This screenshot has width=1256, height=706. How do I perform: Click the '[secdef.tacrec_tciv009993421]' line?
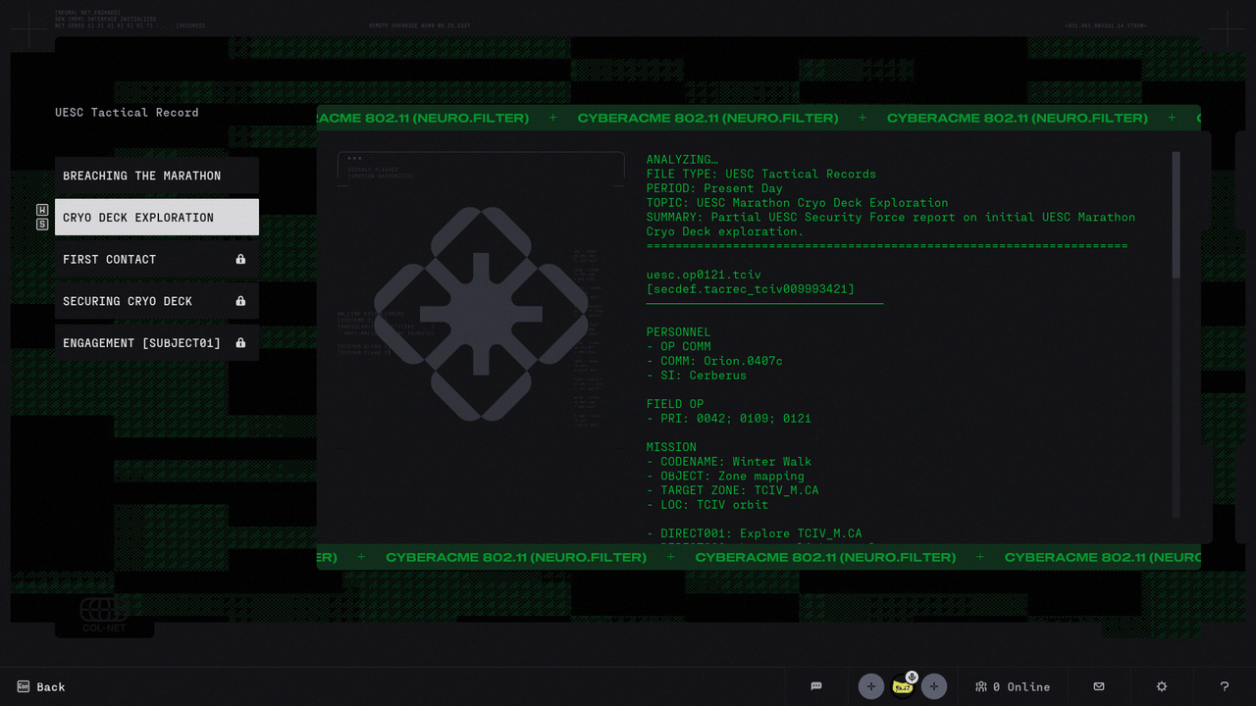tap(751, 289)
